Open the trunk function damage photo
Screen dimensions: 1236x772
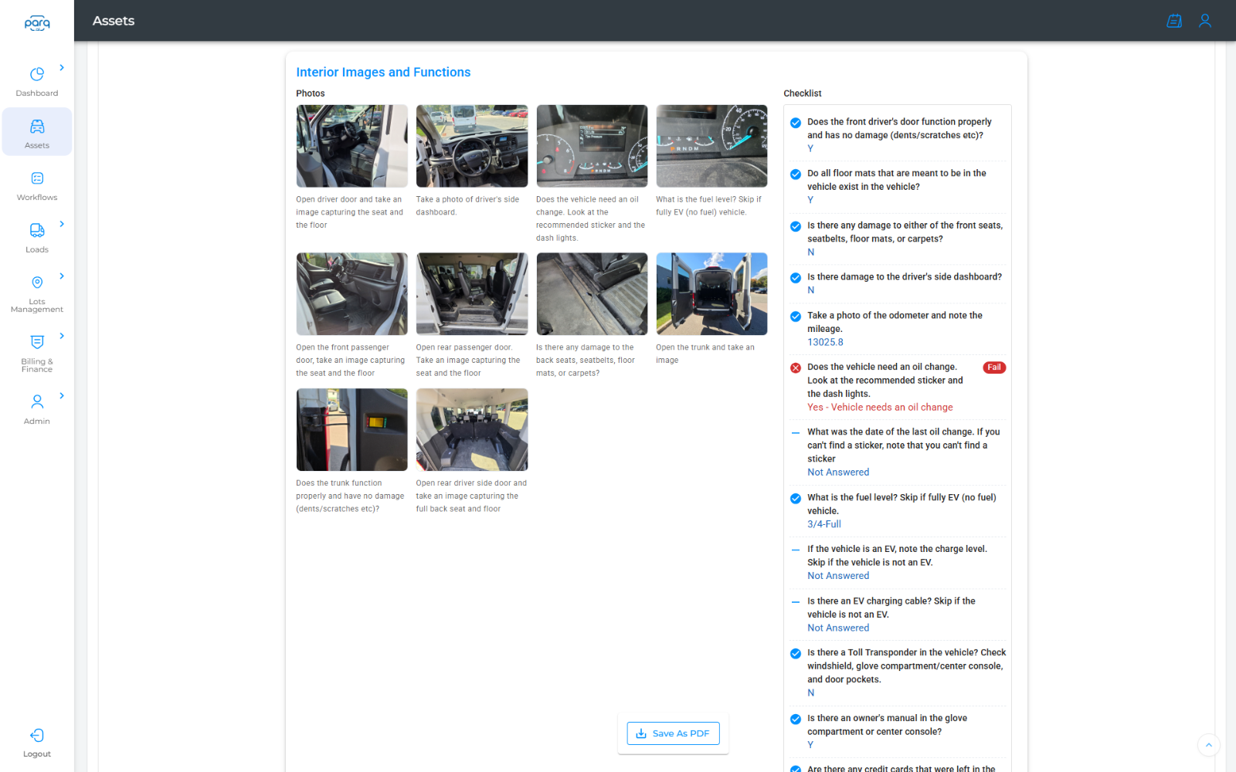[x=352, y=430]
